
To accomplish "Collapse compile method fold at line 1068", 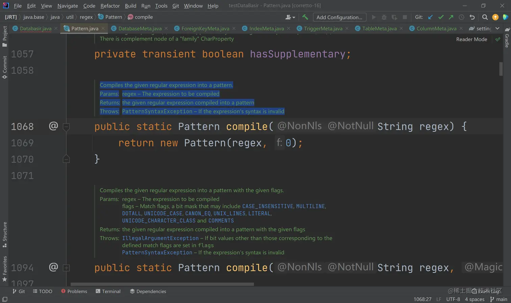I will coord(66,127).
